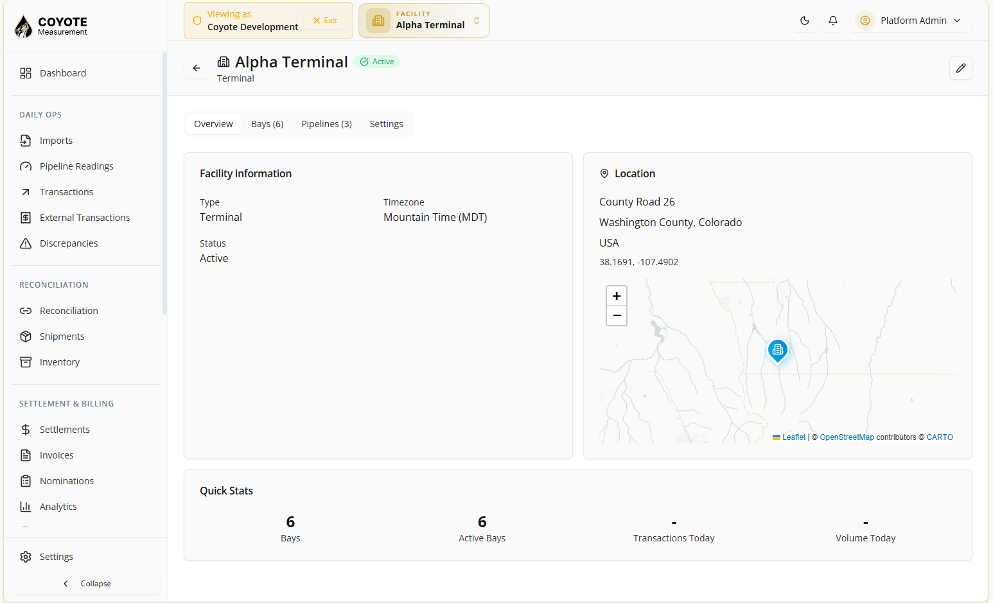Click the County Road 26 address
The image size is (993, 603).
tap(637, 202)
